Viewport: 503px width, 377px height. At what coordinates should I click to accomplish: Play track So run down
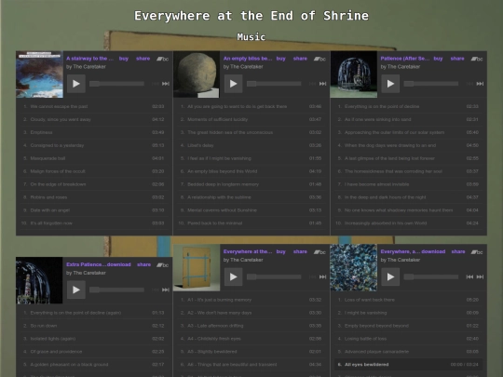tap(94, 326)
